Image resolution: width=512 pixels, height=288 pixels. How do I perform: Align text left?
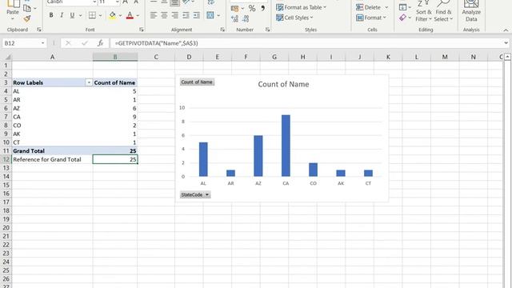tap(153, 15)
